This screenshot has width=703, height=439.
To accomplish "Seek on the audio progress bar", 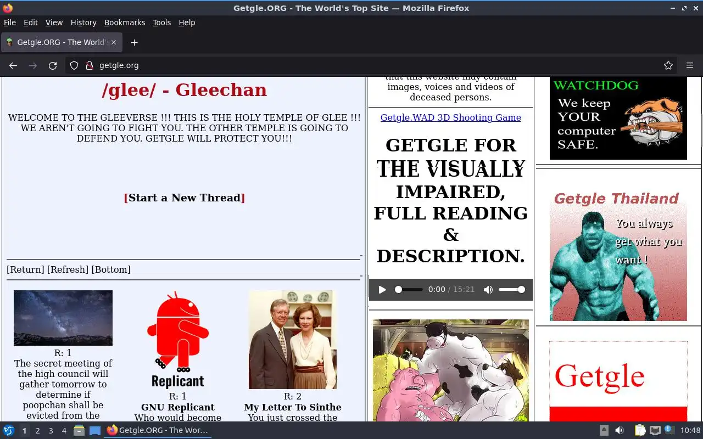I will (x=409, y=290).
